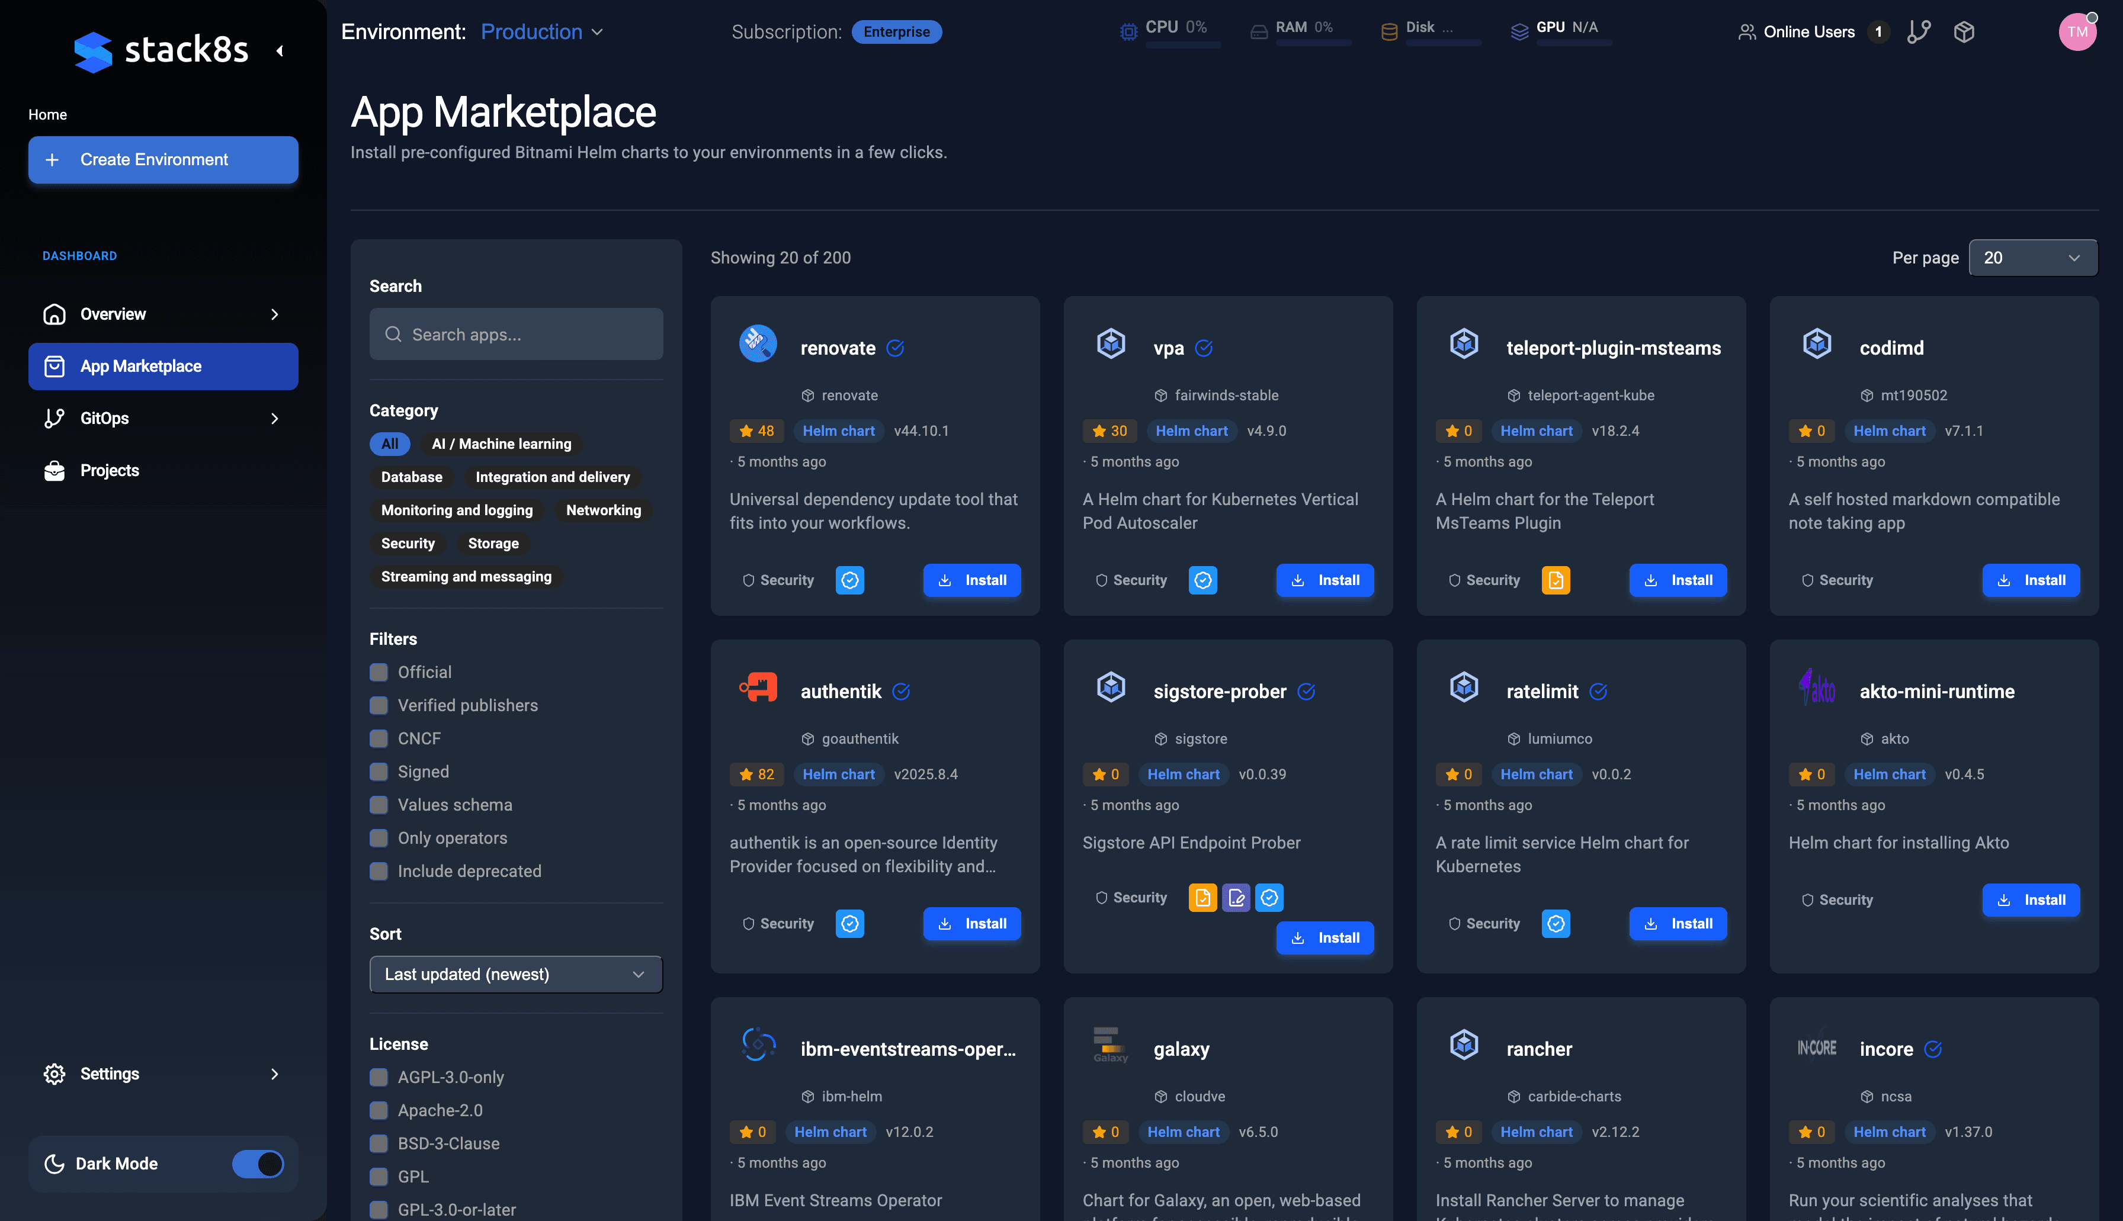
Task: Open the Per page 20 dropdown
Action: [2032, 258]
